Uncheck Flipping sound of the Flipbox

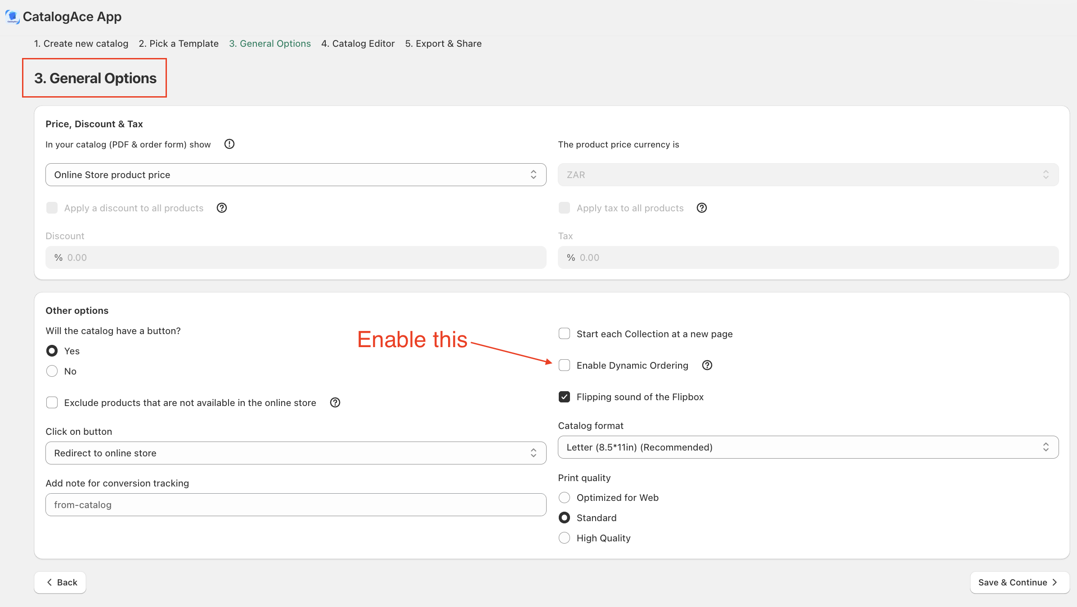[564, 397]
